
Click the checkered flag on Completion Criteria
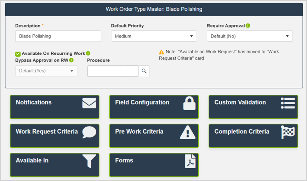tap(288, 132)
